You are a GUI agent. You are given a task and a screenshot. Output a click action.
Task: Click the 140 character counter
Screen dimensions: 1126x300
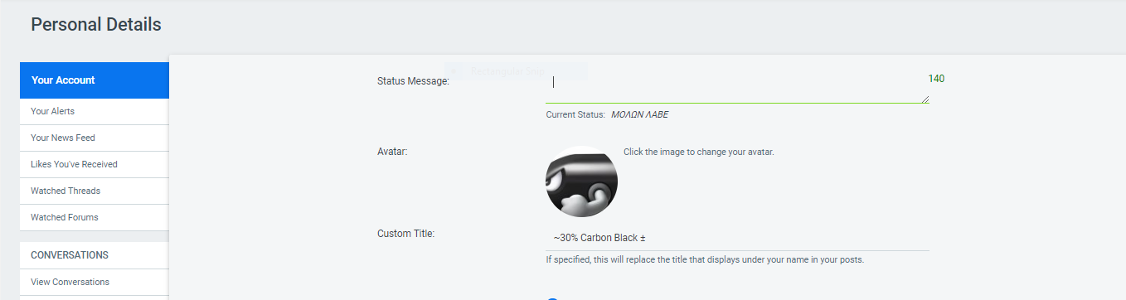[936, 79]
